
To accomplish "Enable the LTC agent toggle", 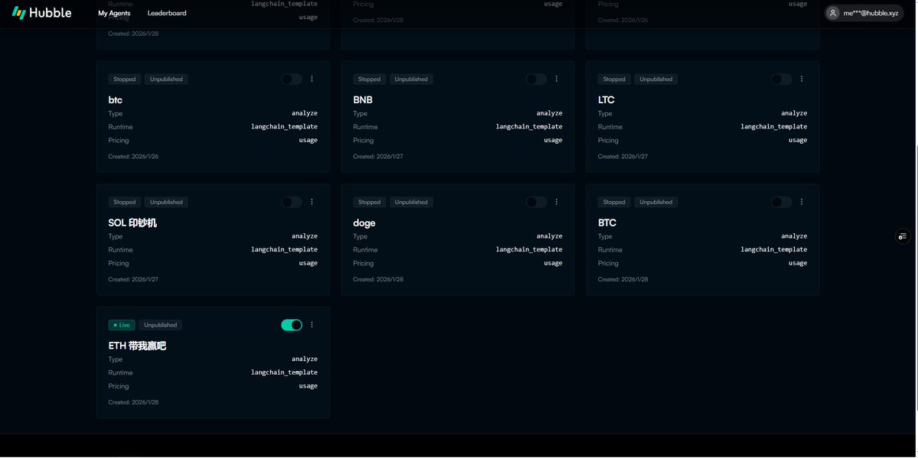I will point(781,79).
